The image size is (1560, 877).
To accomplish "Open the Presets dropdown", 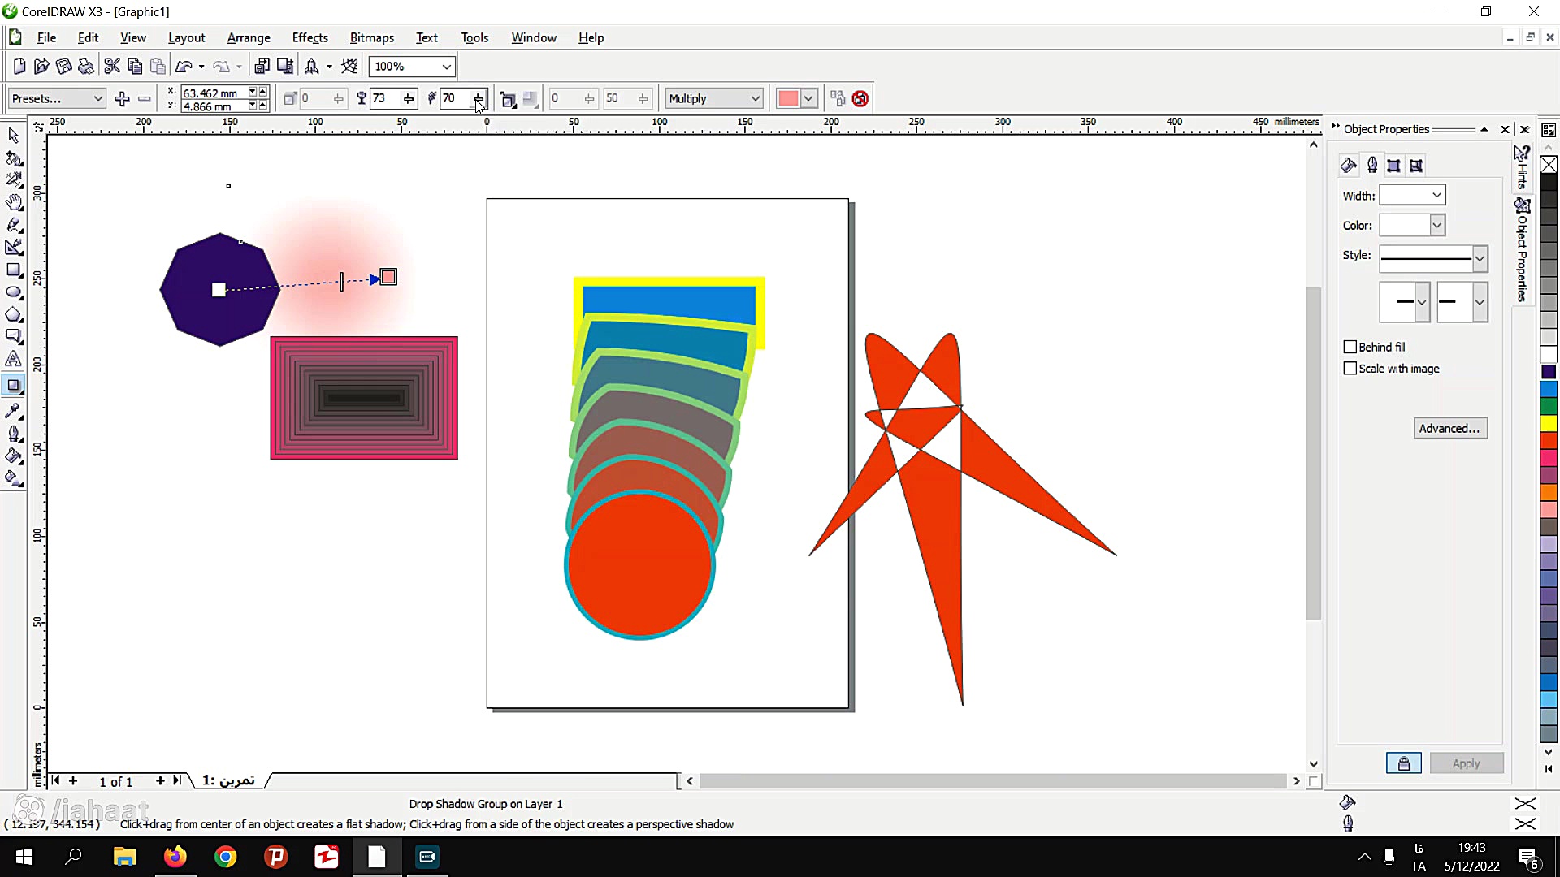I will (95, 97).
